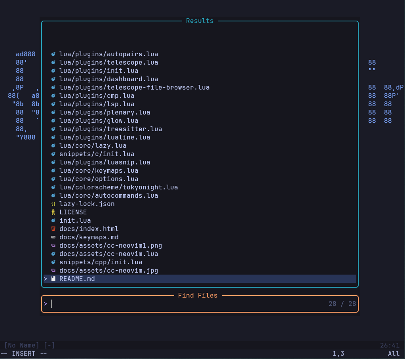Click the 28 / 28 results counter
The image size is (405, 359).
[342, 304]
